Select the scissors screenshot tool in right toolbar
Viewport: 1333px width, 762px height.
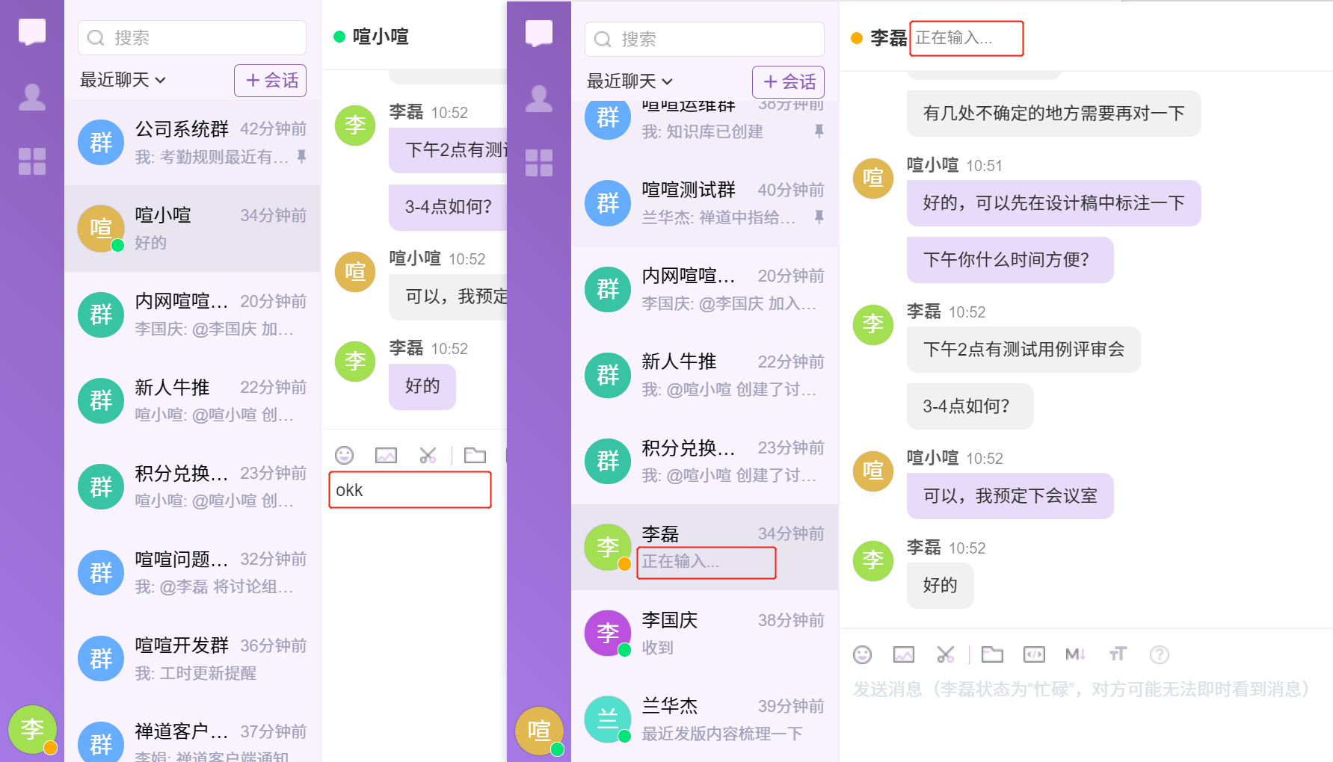[x=945, y=655]
